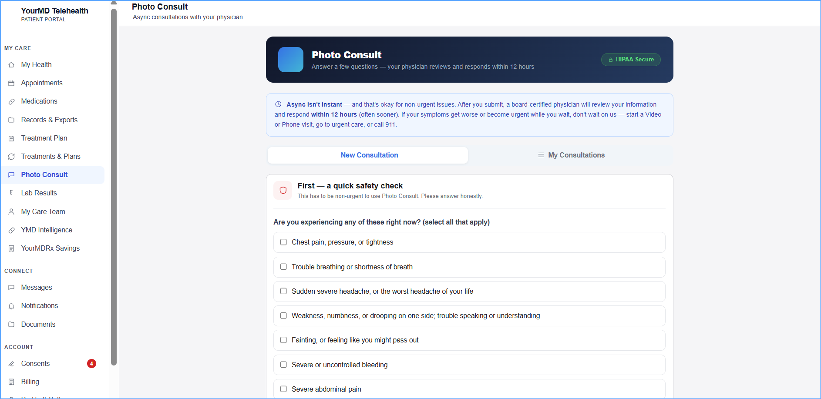Click the My Care Team person icon
821x399 pixels.
tap(11, 211)
